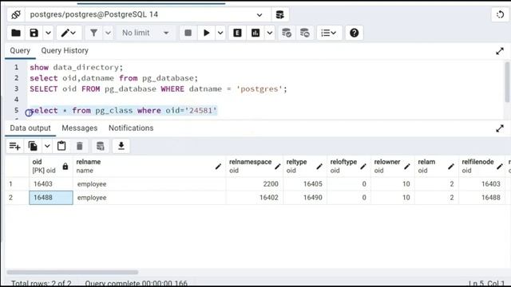Screen dimensions: 511x287
Task: Click the relowner column edit pencil
Action: pyautogui.click(x=407, y=167)
